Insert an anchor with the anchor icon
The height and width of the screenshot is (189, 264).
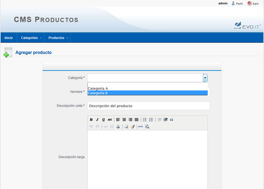(118, 126)
